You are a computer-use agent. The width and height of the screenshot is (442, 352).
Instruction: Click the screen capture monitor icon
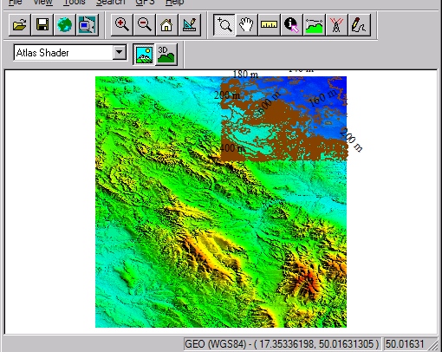tap(88, 25)
